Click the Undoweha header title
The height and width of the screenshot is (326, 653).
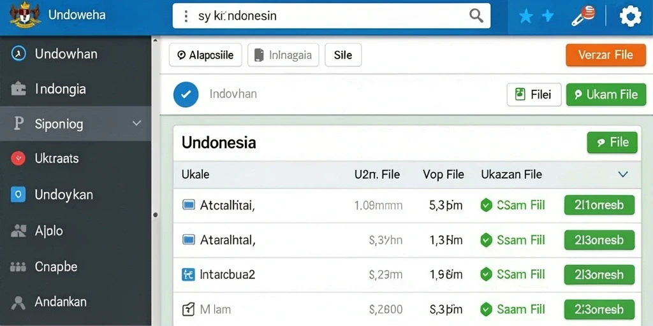point(77,15)
